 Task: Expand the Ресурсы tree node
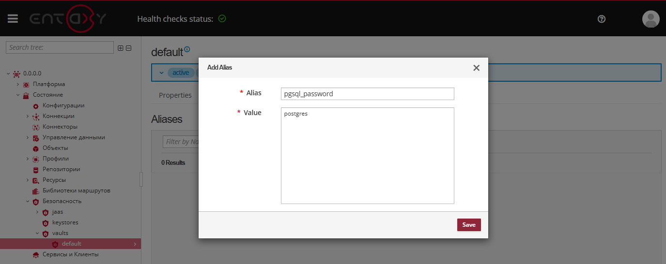[x=28, y=180]
